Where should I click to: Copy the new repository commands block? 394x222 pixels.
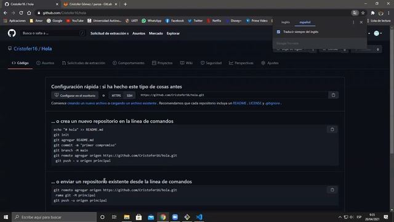click(x=332, y=129)
